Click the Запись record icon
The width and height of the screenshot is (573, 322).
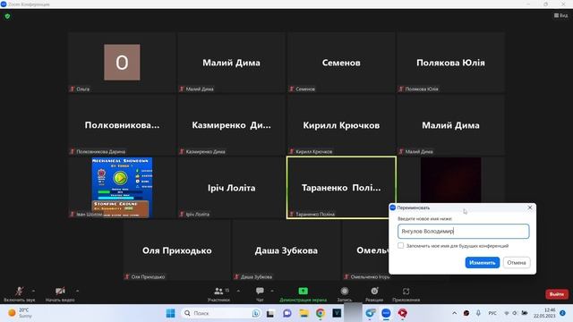click(x=344, y=292)
